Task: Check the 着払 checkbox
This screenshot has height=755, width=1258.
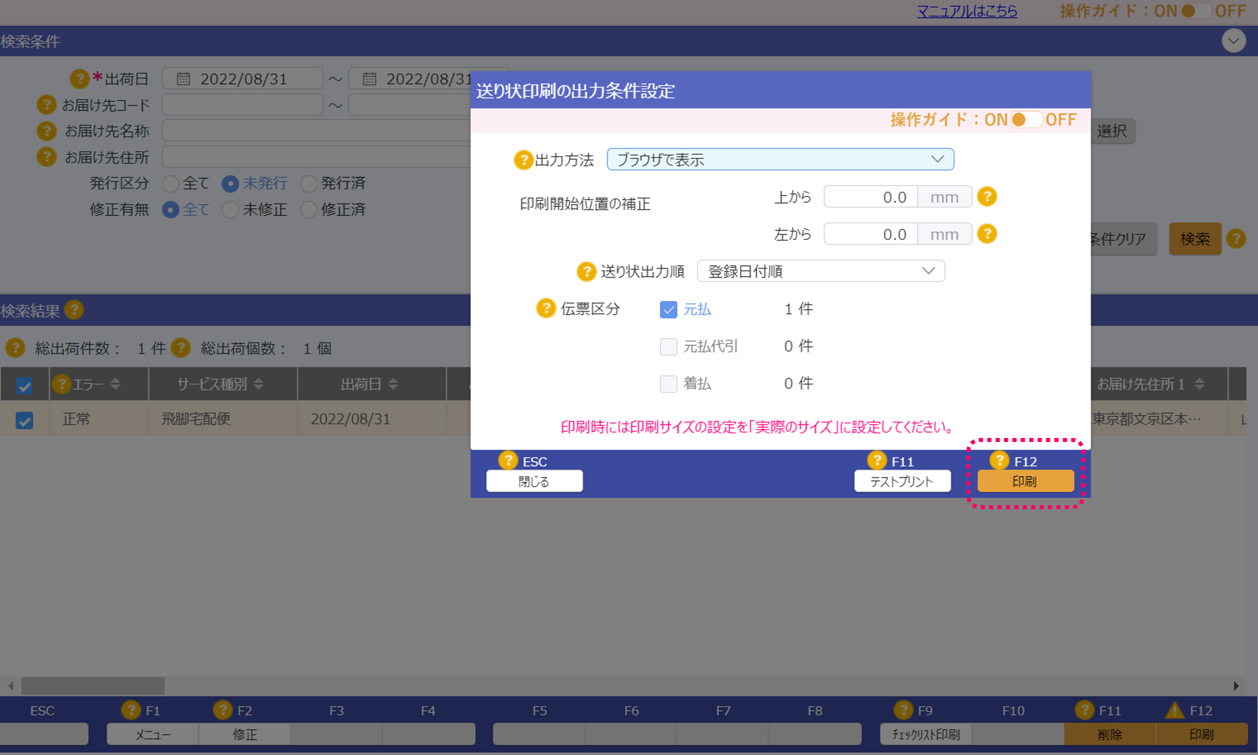Action: point(668,384)
